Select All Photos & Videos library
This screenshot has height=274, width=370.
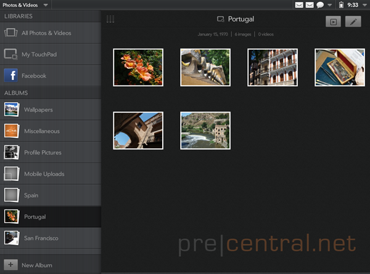[51, 33]
